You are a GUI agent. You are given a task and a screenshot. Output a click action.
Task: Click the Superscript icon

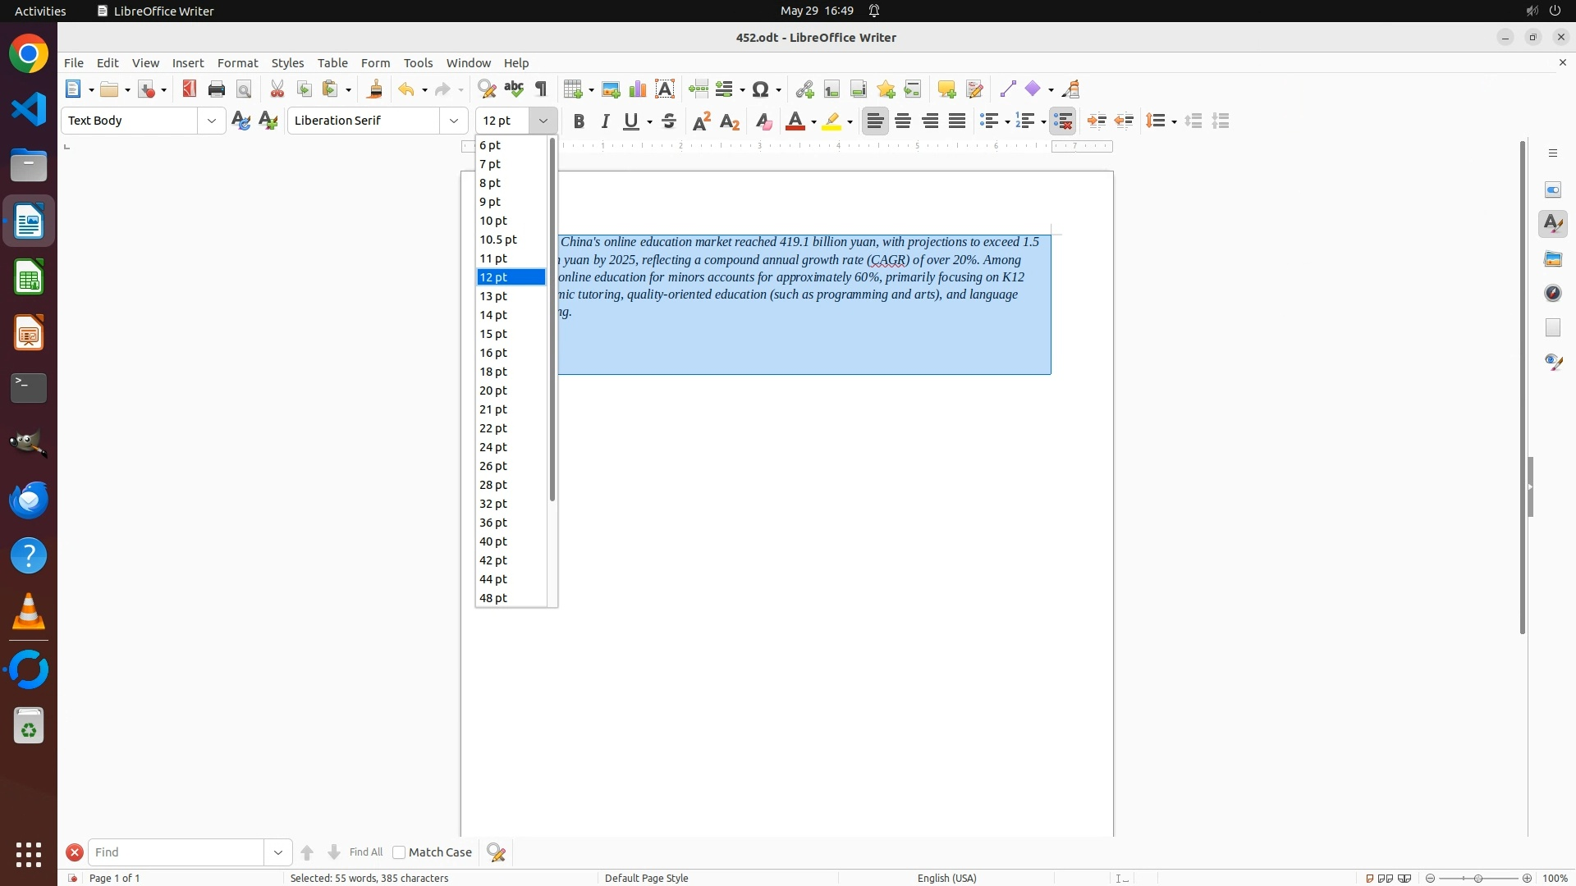pyautogui.click(x=702, y=121)
